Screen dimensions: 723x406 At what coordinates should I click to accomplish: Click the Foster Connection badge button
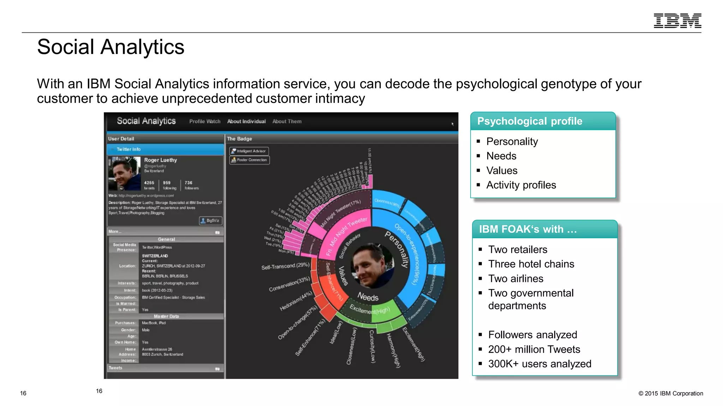pyautogui.click(x=250, y=160)
